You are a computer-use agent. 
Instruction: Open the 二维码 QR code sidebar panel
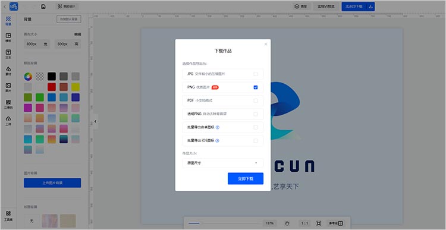8,105
